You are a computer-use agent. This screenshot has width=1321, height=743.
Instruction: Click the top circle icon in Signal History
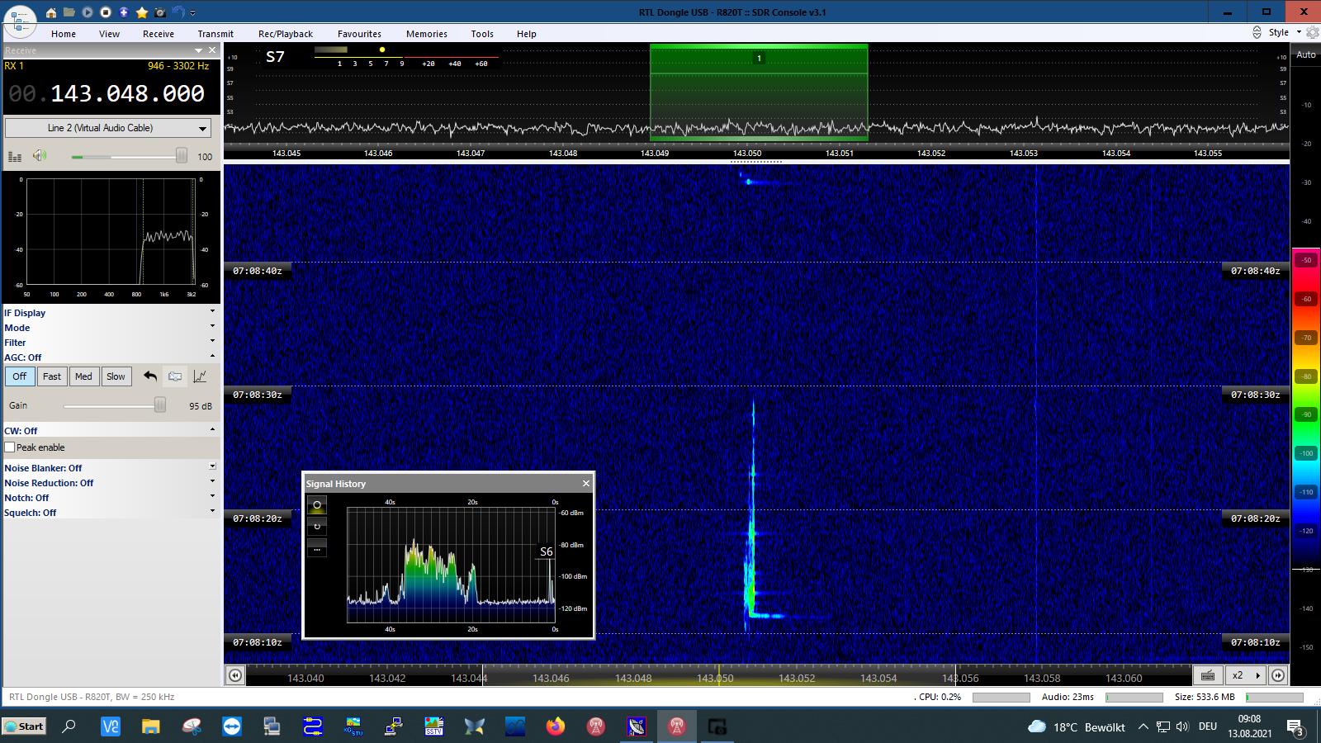pyautogui.click(x=317, y=505)
